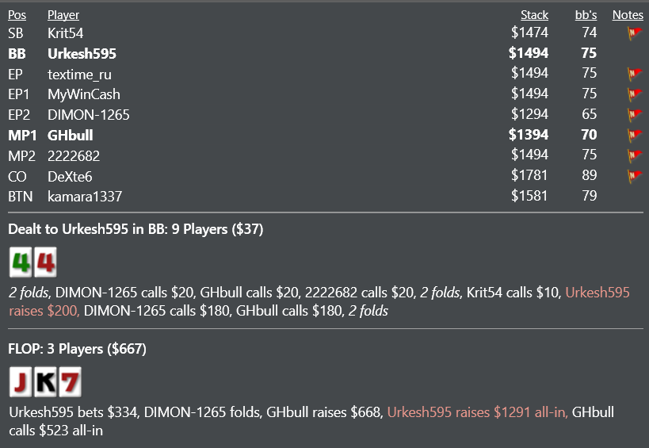649x448 pixels.
Task: Open the note flag for MyWinCash
Action: pos(635,94)
